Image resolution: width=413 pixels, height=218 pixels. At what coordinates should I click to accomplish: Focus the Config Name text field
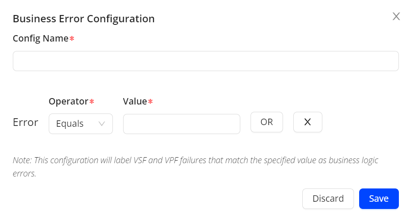coord(206,61)
